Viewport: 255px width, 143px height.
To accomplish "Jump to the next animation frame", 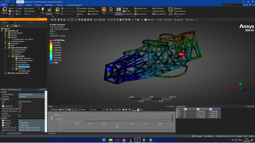I will click(69, 110).
